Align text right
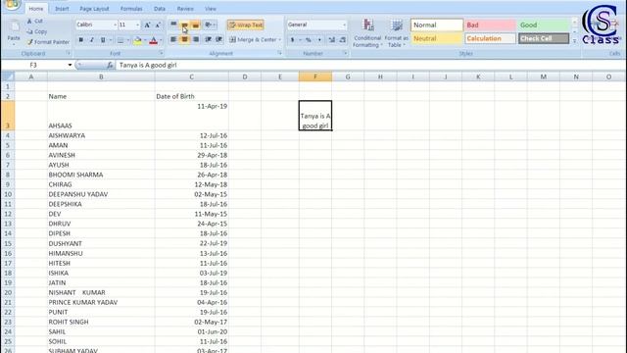Screen dimensions: 627x353 click(196, 39)
